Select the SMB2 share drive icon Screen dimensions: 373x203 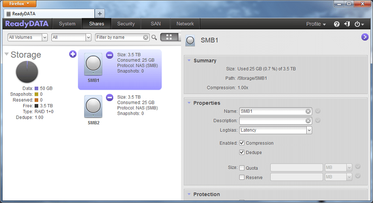[93, 106]
